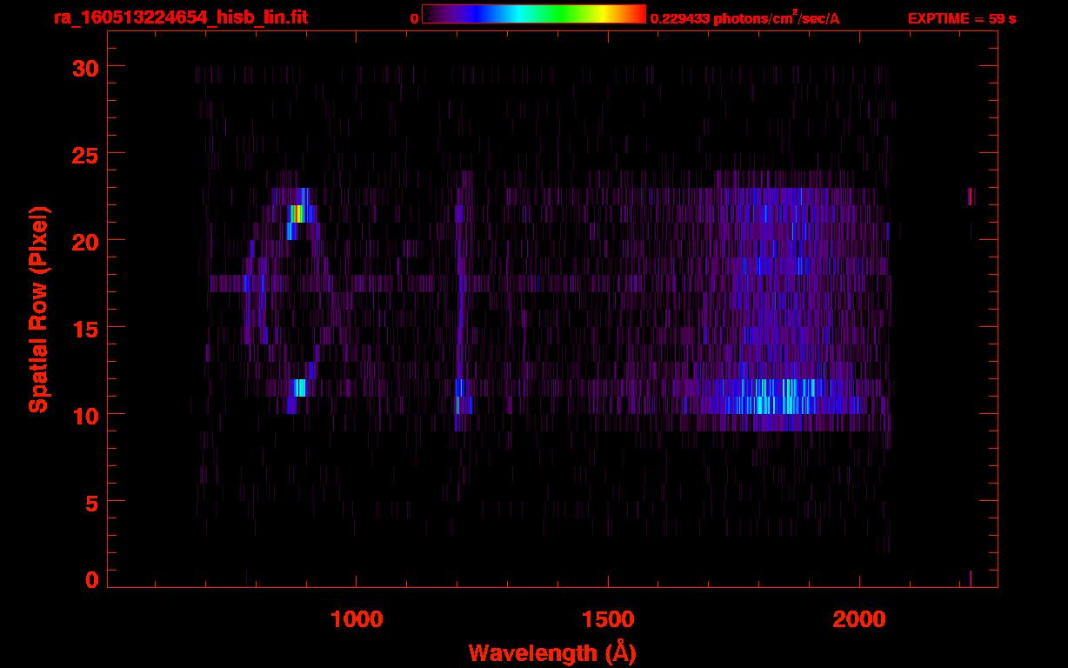Click the rainbow color scale bar
This screenshot has width=1068, height=668.
[x=534, y=14]
